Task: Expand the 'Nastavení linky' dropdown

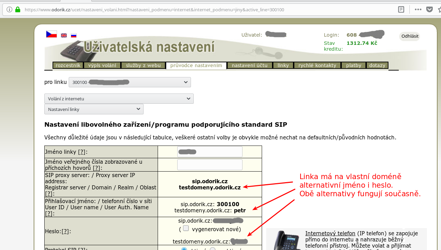Action: pos(94,109)
